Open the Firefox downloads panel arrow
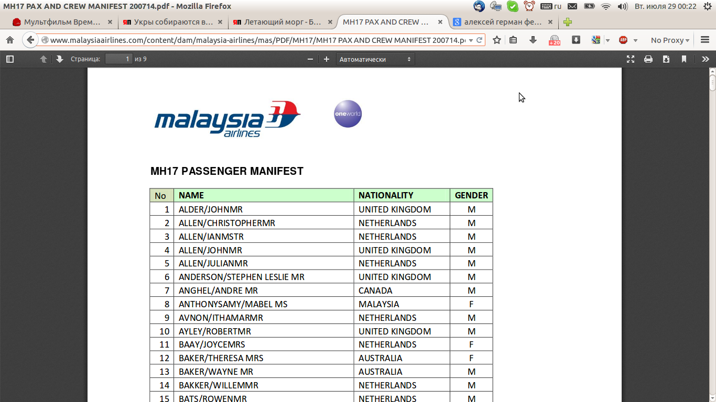716x402 pixels. click(533, 40)
